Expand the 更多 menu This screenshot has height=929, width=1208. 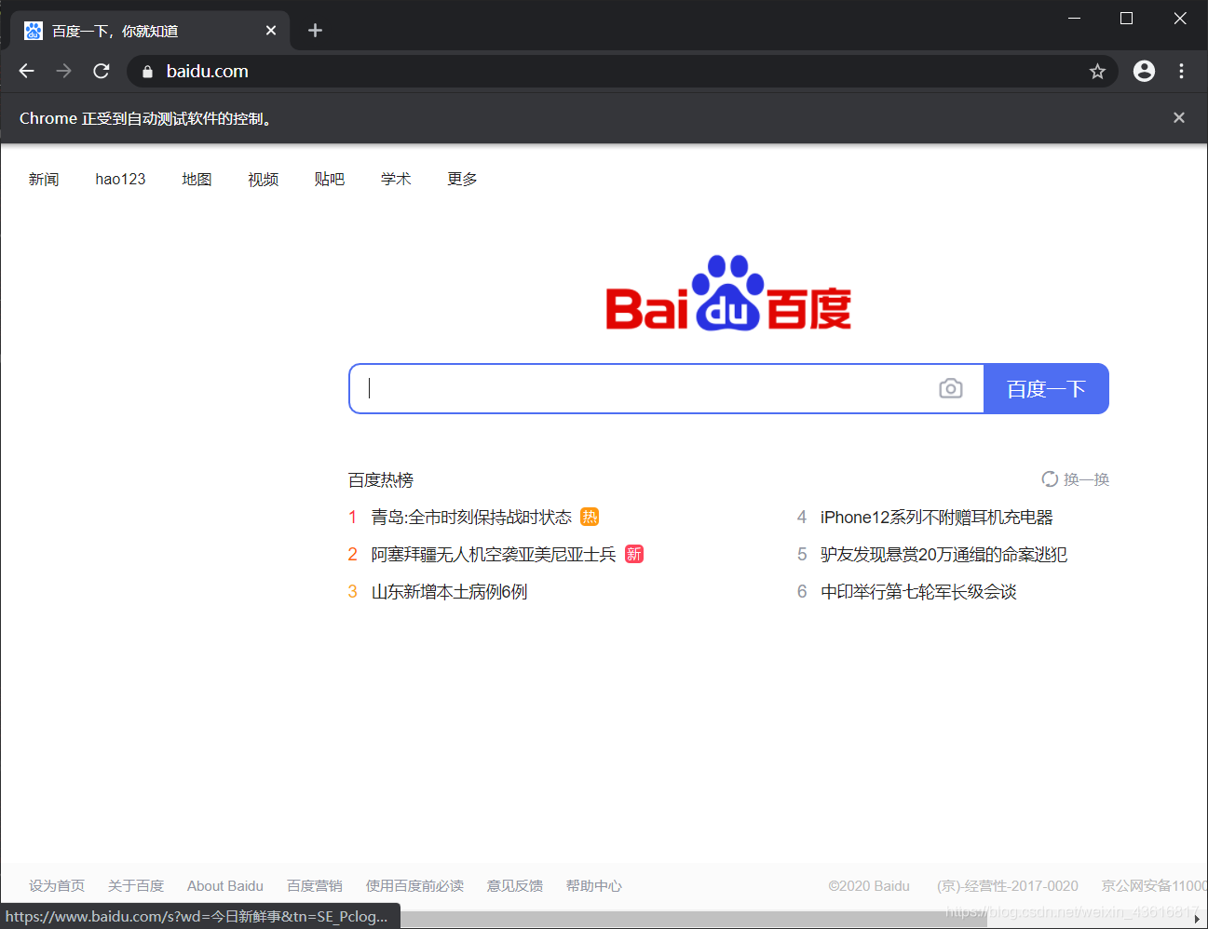click(462, 179)
